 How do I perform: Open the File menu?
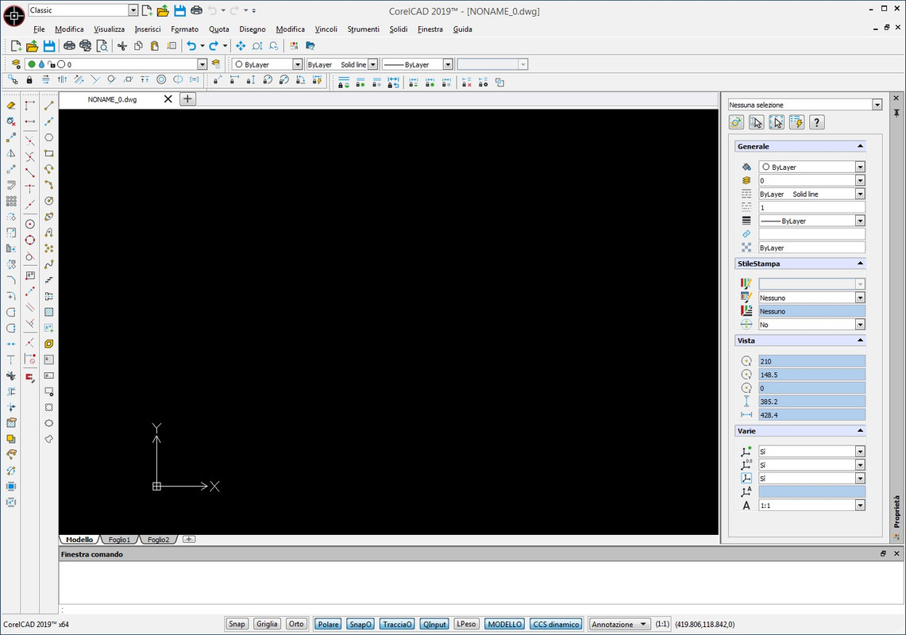[x=39, y=29]
